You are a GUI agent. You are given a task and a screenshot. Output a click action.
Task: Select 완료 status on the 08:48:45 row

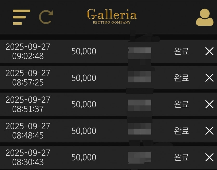coord(181,131)
